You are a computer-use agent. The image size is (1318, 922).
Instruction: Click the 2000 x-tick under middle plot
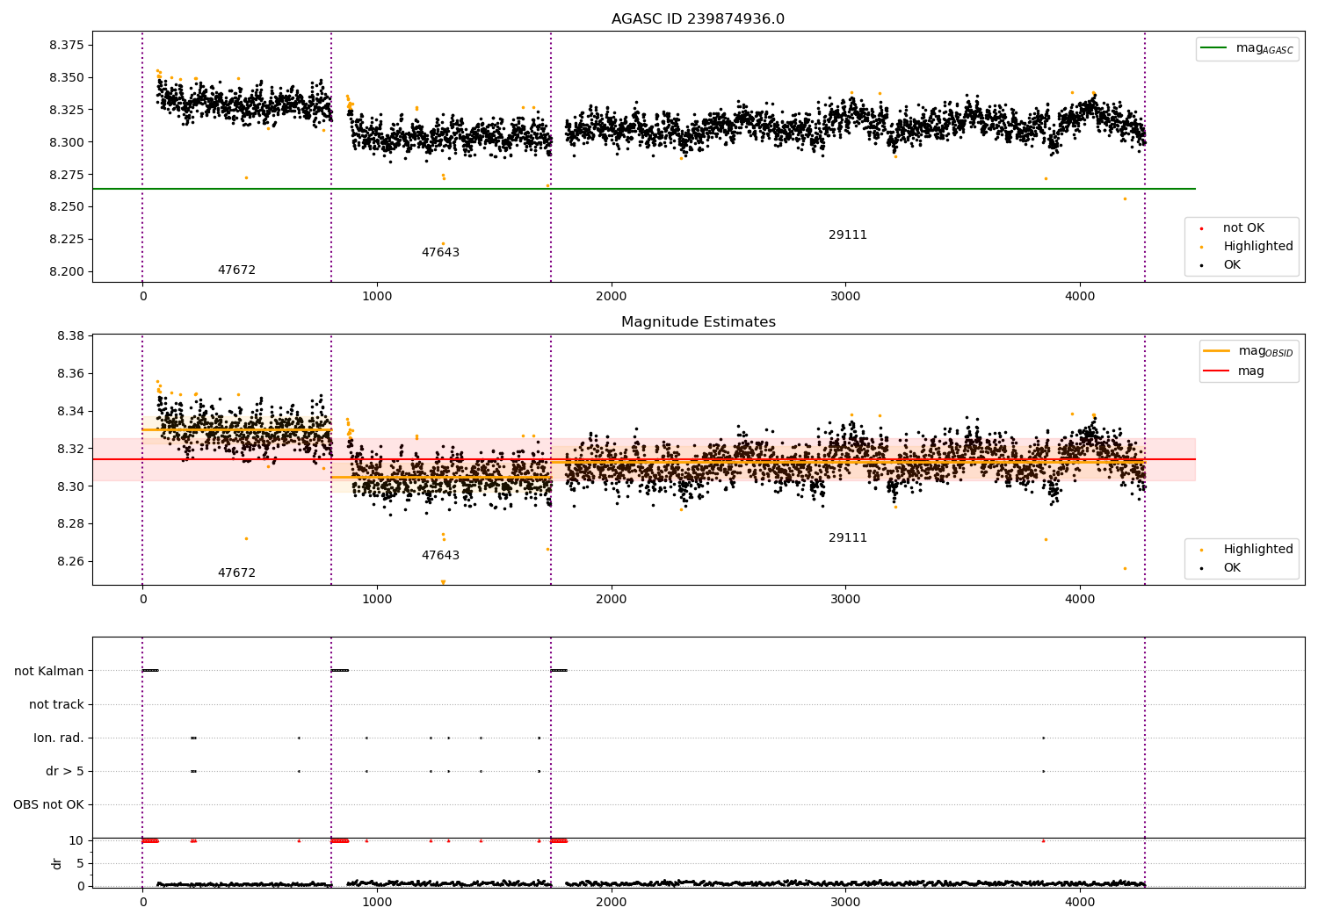[612, 600]
